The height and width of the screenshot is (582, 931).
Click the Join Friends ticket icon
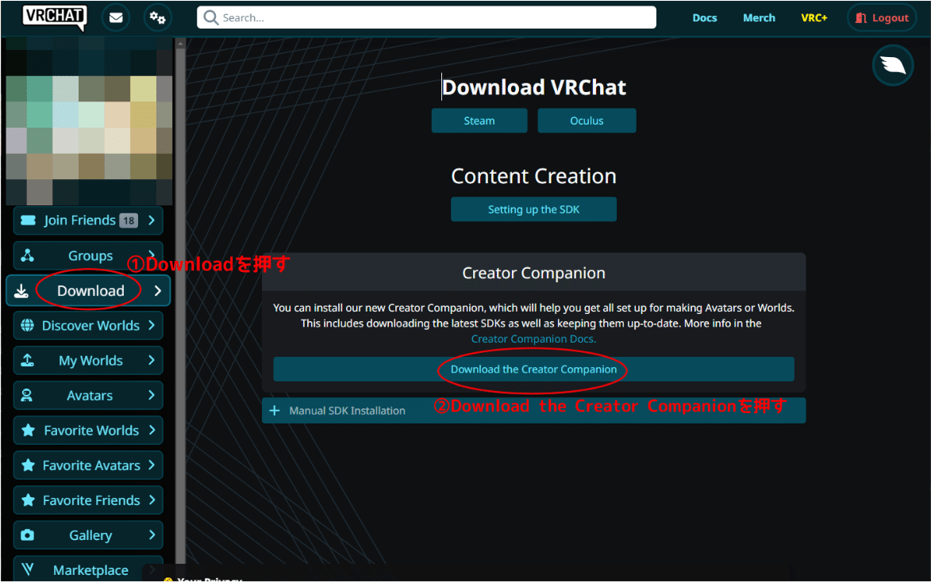[x=28, y=220]
